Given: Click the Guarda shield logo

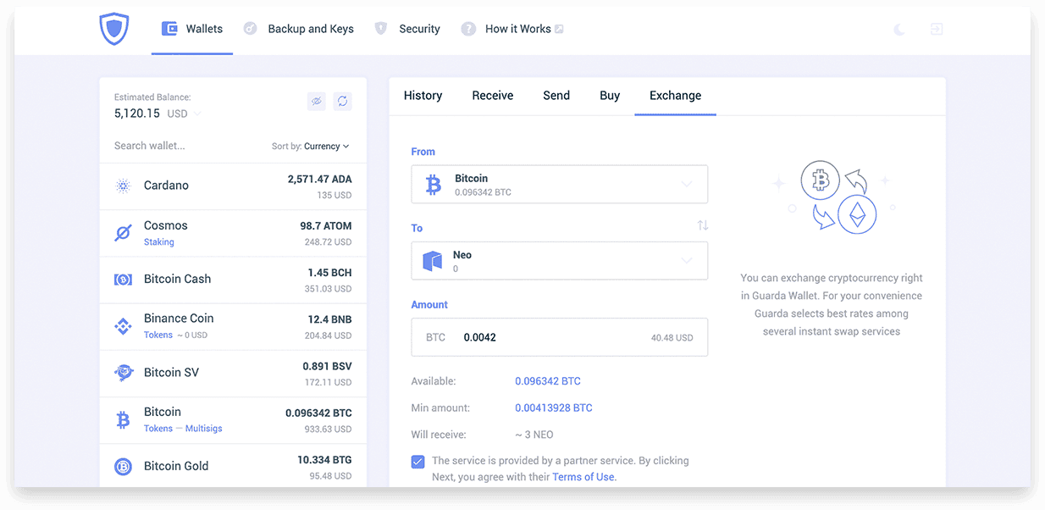Looking at the screenshot, I should click(x=113, y=29).
